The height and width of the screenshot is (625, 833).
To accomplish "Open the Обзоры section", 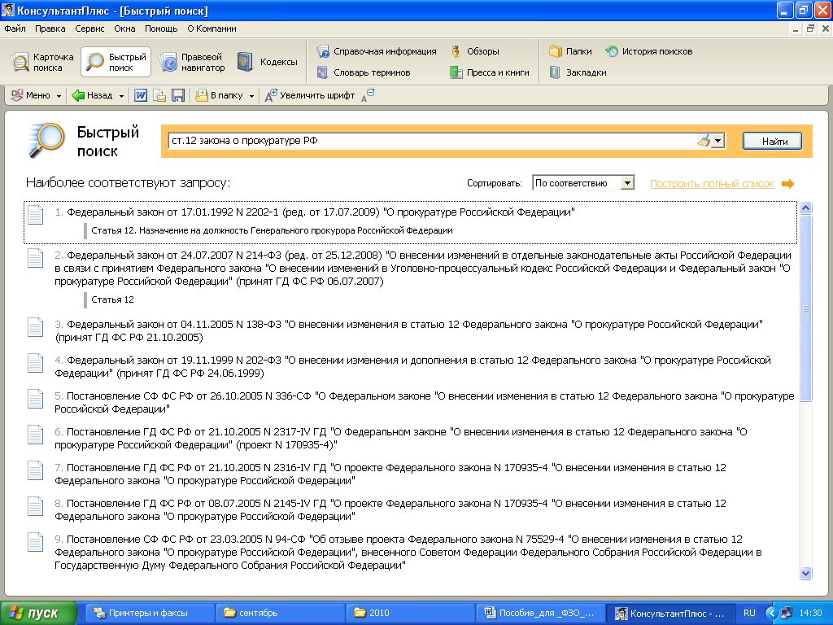I will (475, 51).
